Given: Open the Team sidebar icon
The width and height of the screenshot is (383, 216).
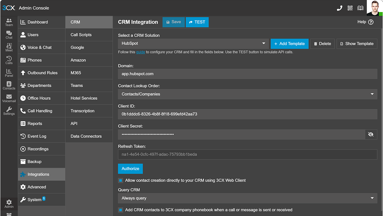Looking at the screenshot, I should 9,22.
